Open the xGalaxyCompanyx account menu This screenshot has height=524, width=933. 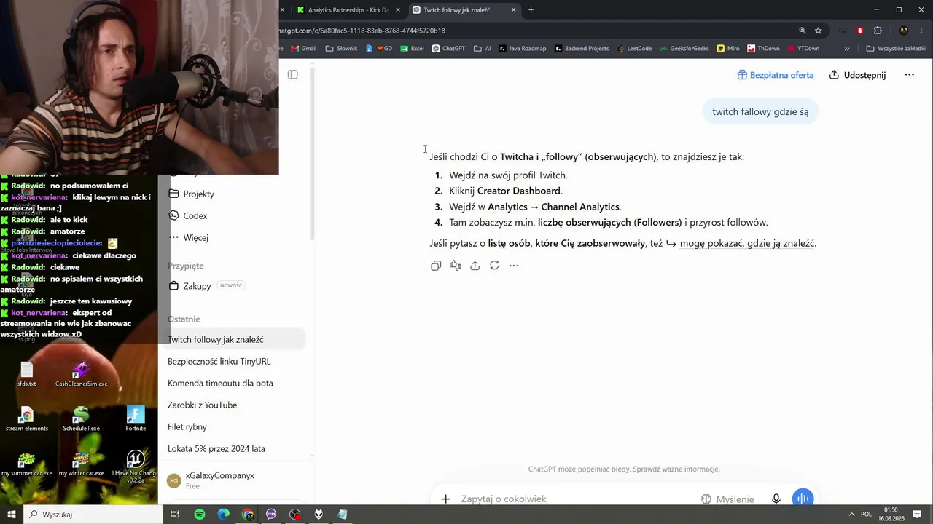[235, 480]
